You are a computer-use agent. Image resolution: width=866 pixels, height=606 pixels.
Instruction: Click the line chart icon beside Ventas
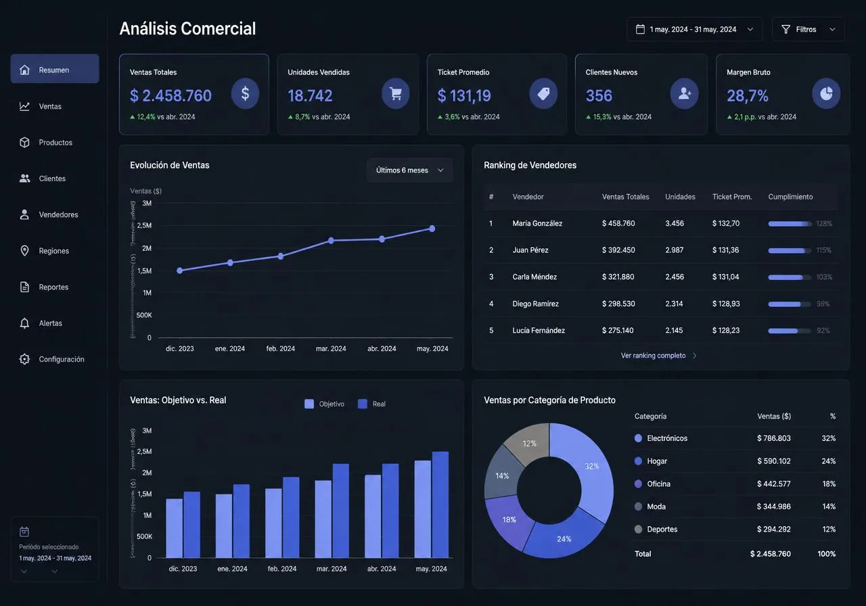click(24, 106)
